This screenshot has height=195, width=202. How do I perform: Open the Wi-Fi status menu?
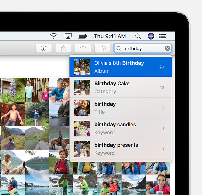54,36
